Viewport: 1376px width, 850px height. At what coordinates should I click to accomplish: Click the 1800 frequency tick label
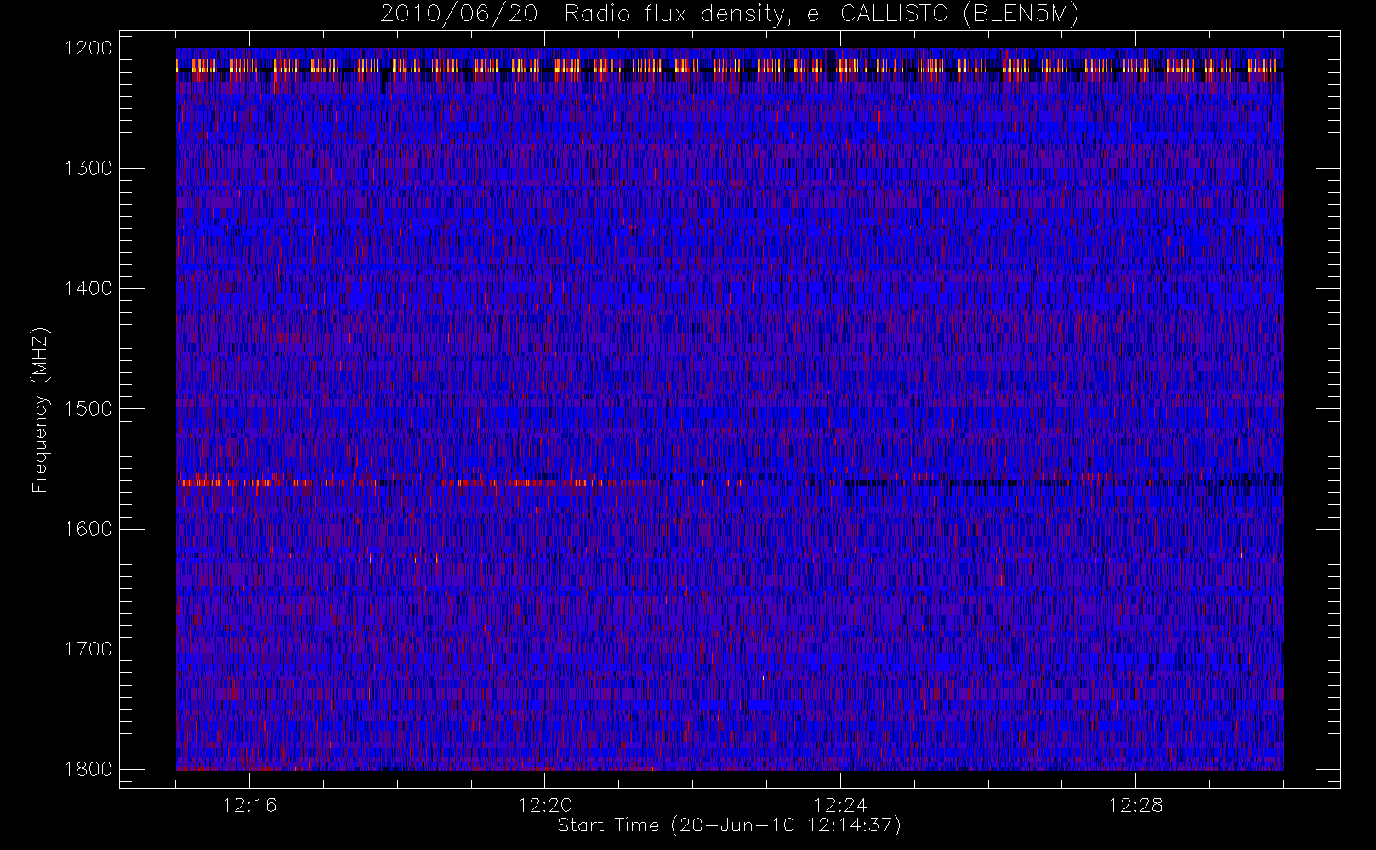88,769
